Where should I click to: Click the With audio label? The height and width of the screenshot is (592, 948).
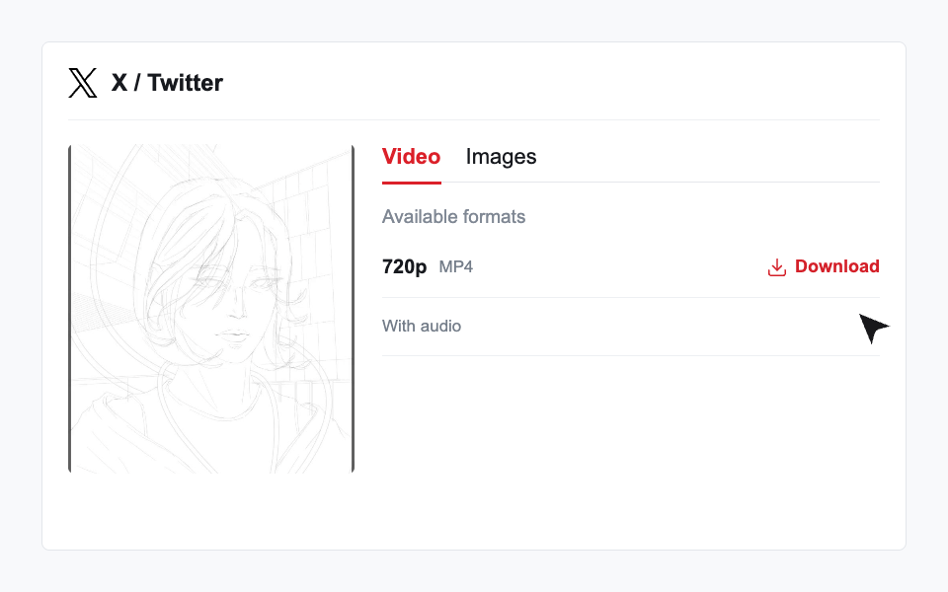[422, 327]
